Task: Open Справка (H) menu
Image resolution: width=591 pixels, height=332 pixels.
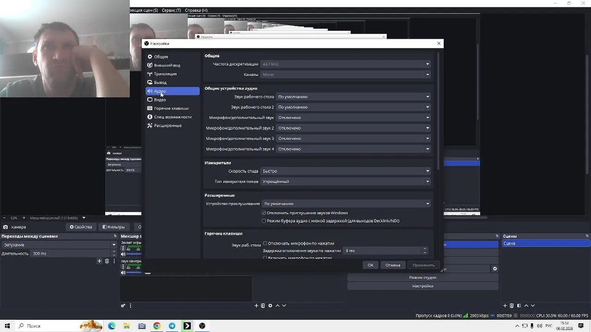Action: (x=196, y=10)
